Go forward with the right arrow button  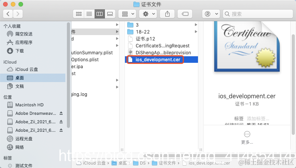point(18,14)
